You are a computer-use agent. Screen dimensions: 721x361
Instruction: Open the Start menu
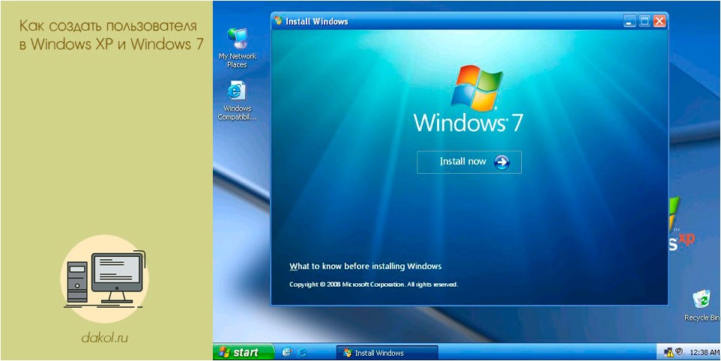(244, 352)
